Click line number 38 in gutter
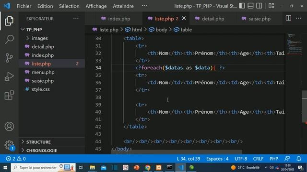This screenshot has width=307, height=172. coord(98,97)
